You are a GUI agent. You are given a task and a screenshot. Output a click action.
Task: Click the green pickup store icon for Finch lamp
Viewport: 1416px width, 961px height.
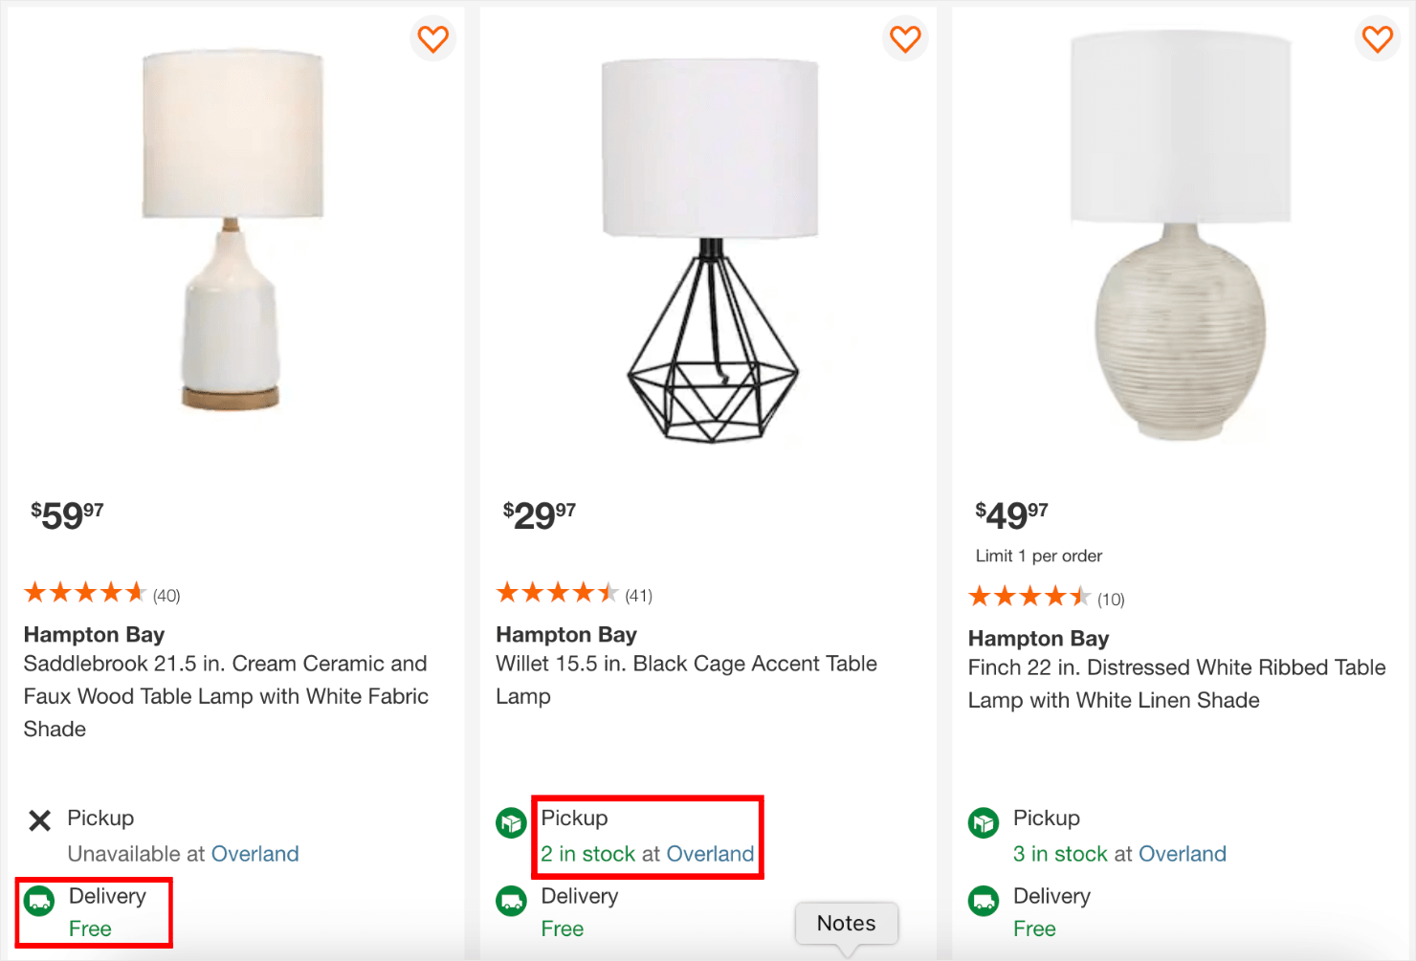click(x=983, y=821)
